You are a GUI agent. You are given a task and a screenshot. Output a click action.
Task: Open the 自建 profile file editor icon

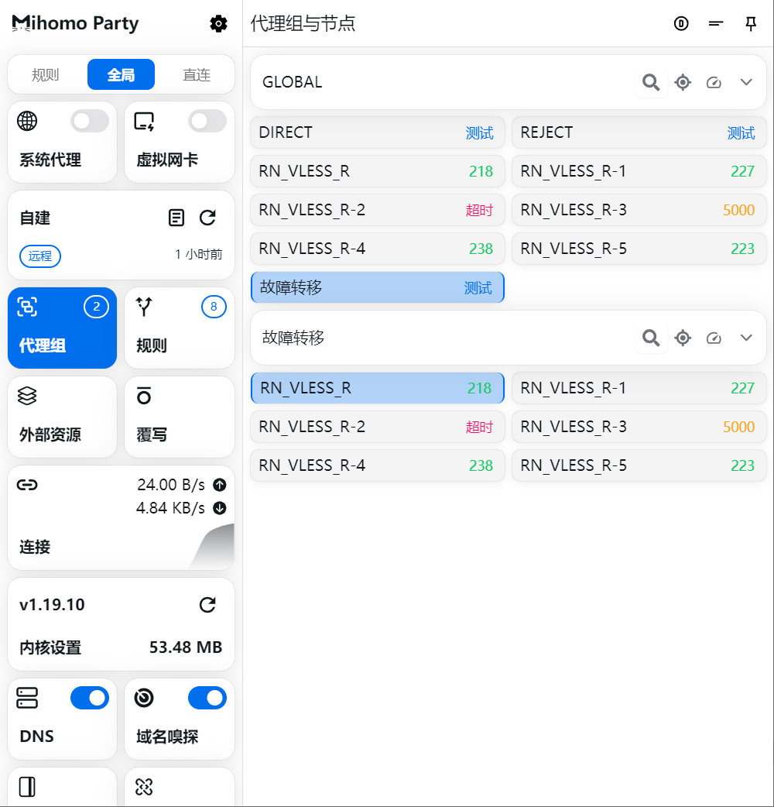(x=177, y=218)
